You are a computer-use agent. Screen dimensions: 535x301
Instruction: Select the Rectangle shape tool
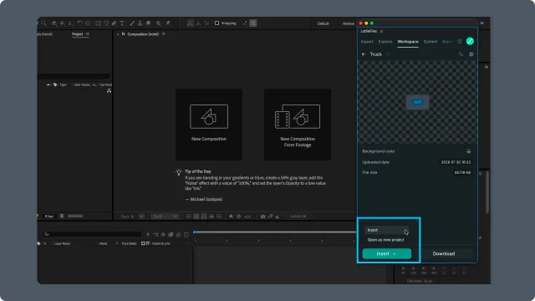tap(98, 23)
